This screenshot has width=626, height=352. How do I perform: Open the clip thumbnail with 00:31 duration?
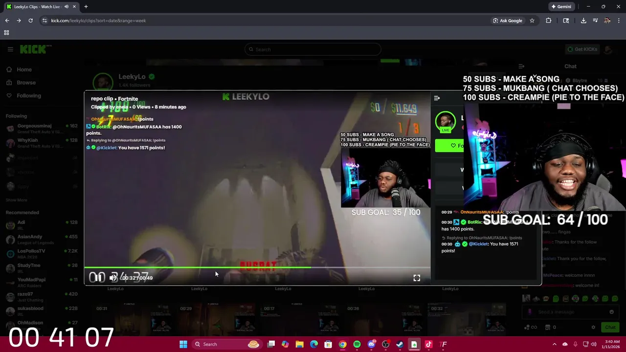click(133, 320)
